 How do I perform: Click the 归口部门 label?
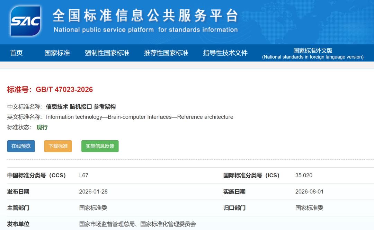(234, 208)
